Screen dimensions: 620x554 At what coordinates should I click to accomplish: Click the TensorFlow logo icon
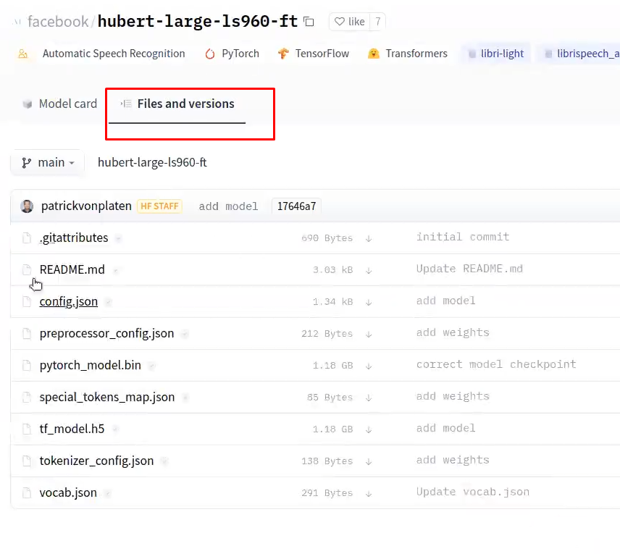(x=283, y=54)
